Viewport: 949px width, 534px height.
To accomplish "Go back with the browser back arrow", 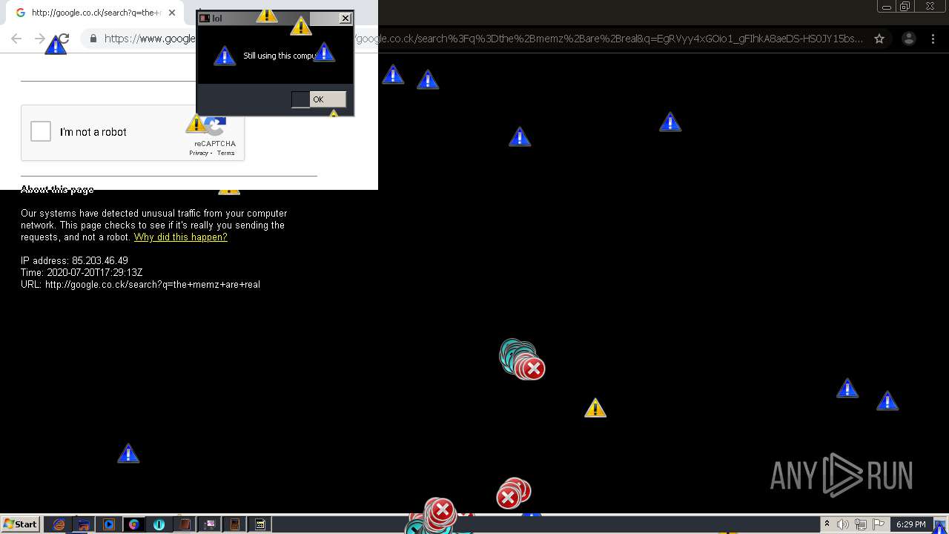I will point(16,39).
